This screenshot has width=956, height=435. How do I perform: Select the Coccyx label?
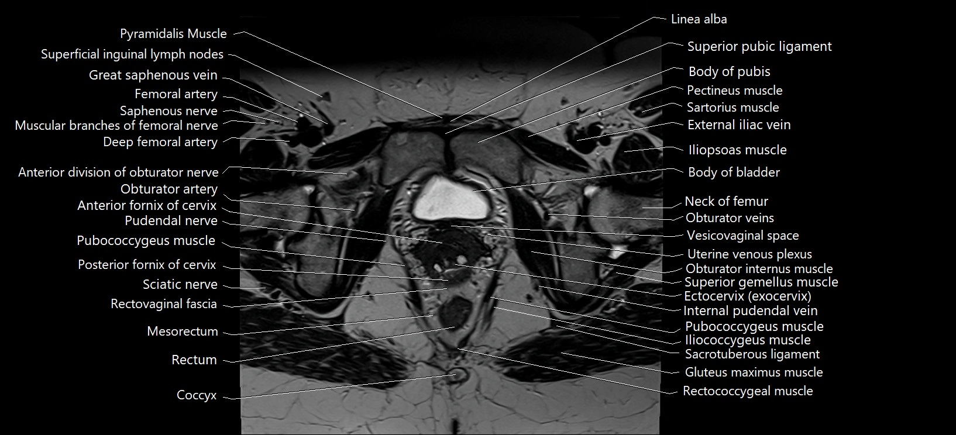(x=197, y=396)
